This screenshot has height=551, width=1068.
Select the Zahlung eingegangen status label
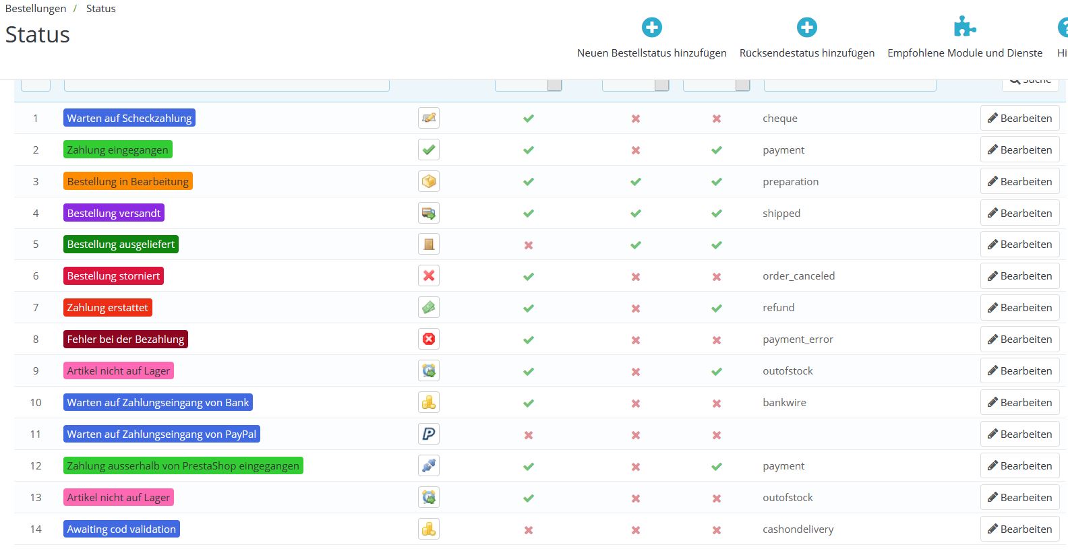click(117, 150)
